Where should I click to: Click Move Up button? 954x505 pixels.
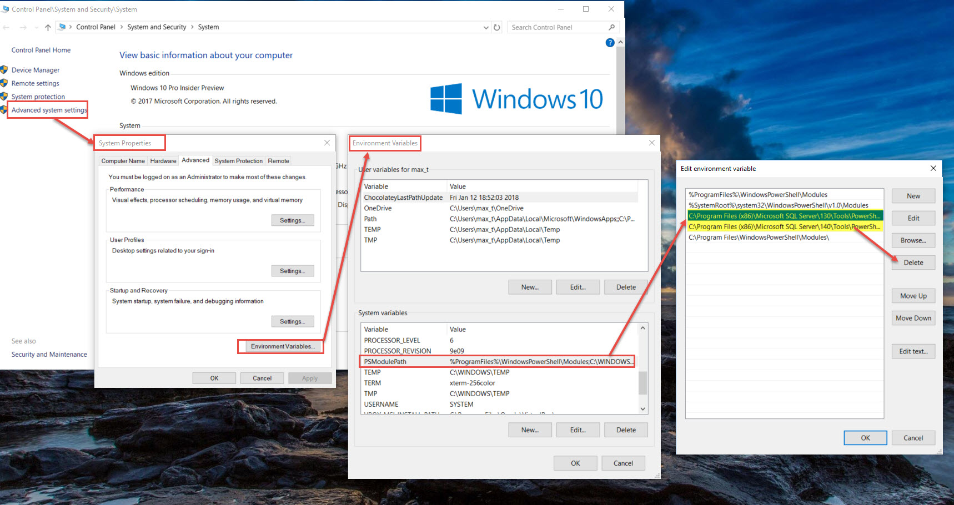tap(913, 296)
